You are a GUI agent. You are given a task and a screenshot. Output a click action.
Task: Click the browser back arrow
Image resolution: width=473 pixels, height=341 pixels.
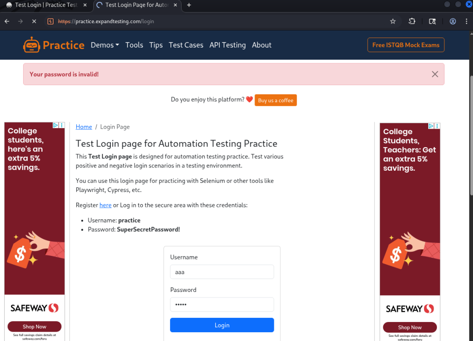[x=7, y=21]
